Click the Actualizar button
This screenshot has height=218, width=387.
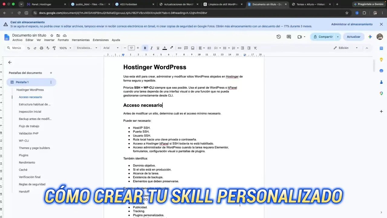coord(353,37)
